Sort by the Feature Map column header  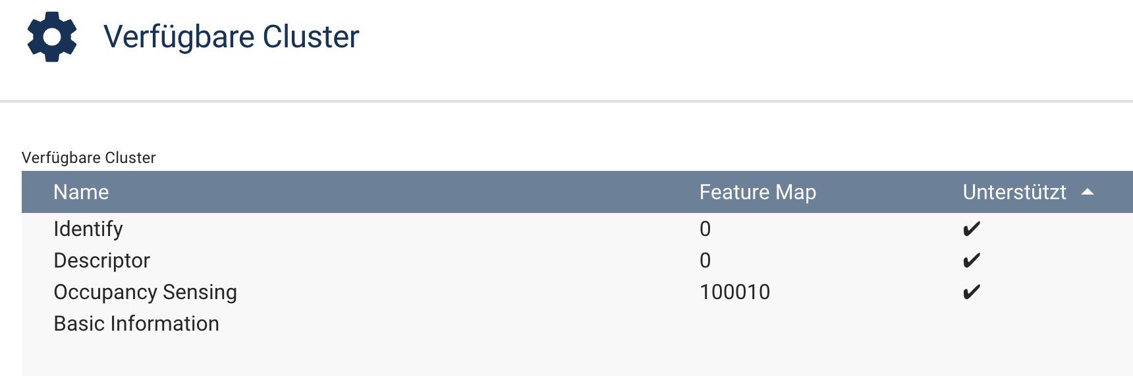click(x=758, y=192)
